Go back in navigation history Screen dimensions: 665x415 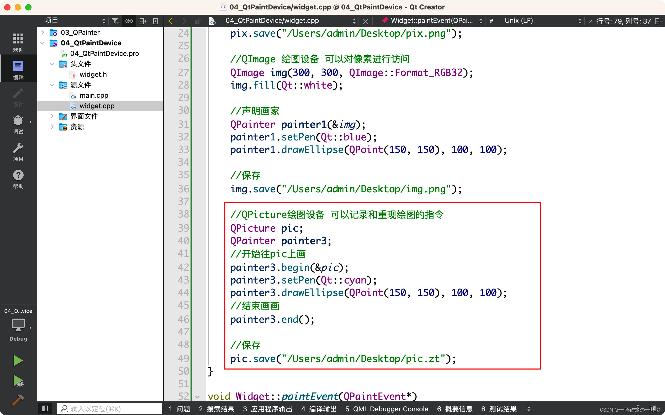click(x=171, y=21)
